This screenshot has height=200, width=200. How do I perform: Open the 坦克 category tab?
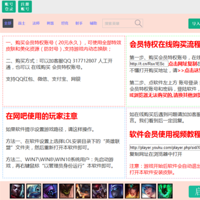click(x=64, y=23)
